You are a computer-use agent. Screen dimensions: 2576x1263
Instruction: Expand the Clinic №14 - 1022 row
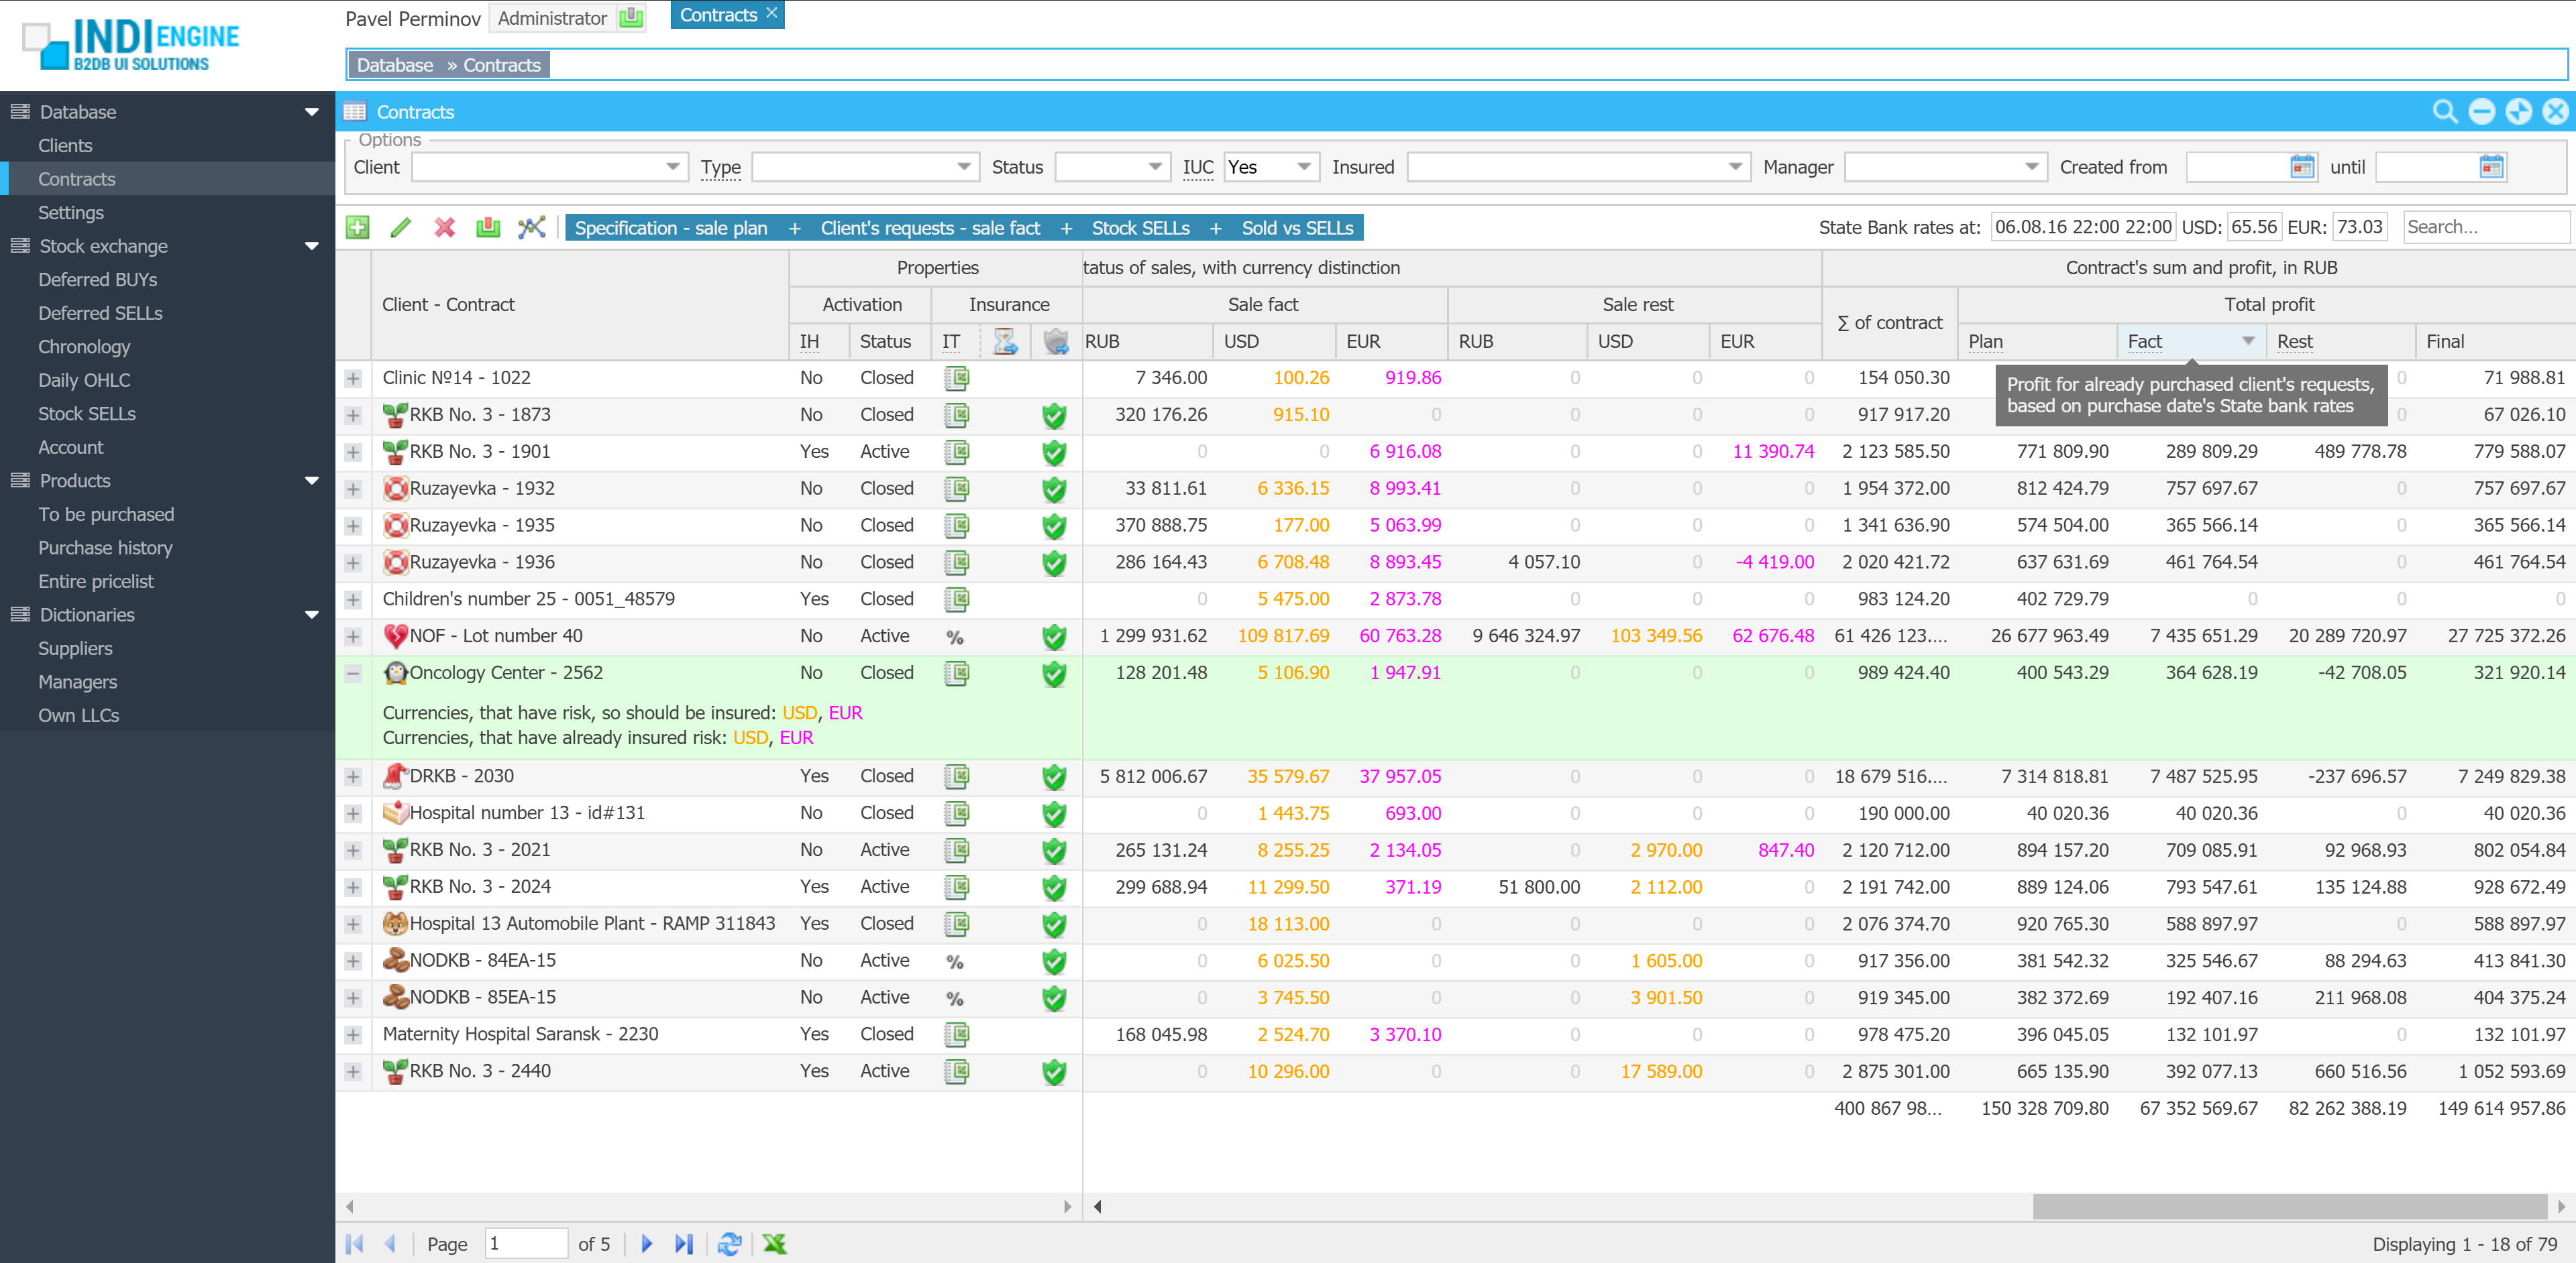point(353,379)
